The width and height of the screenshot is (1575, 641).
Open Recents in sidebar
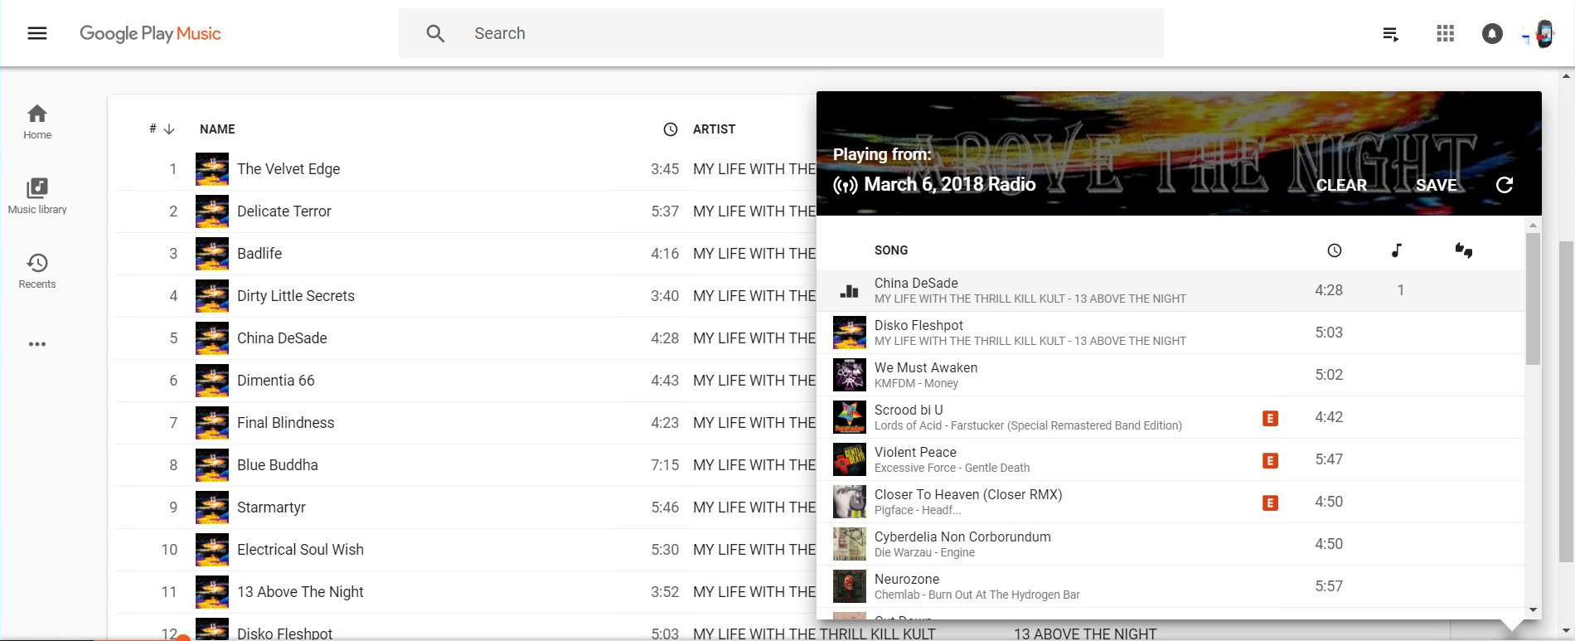click(x=37, y=271)
